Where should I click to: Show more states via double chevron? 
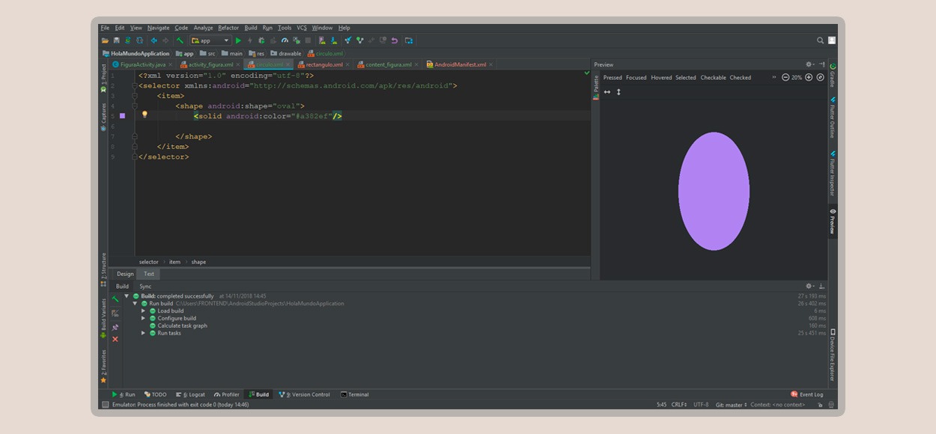774,77
